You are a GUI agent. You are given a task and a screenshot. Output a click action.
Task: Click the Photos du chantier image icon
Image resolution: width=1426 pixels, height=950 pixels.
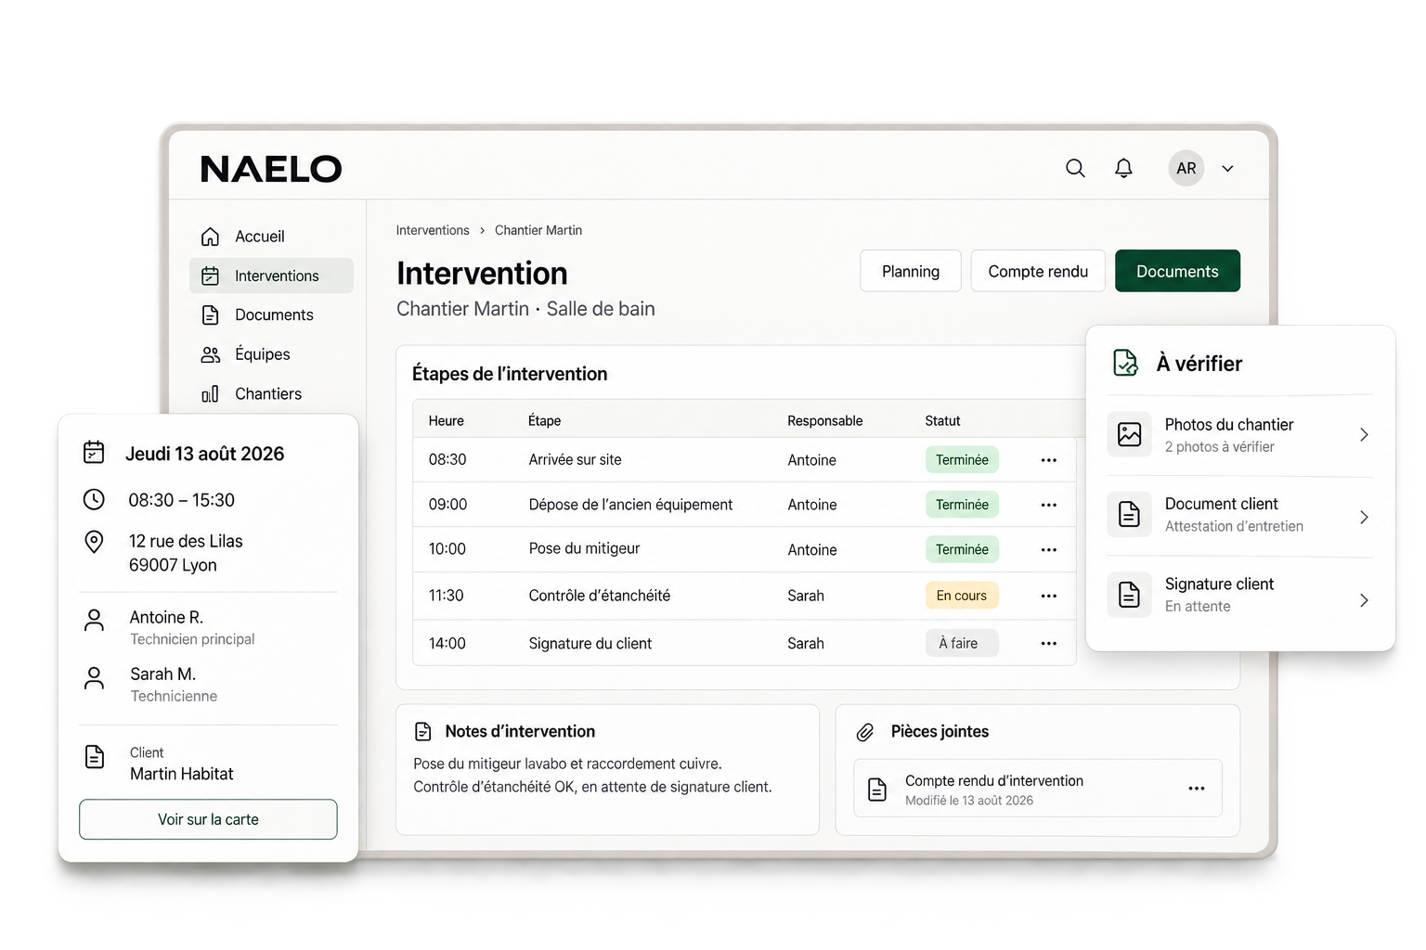(1130, 434)
